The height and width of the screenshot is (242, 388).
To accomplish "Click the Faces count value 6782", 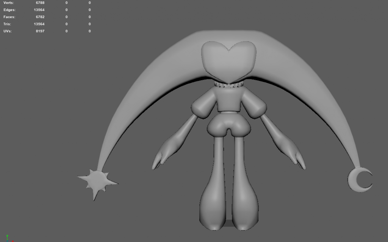I will tap(40, 17).
